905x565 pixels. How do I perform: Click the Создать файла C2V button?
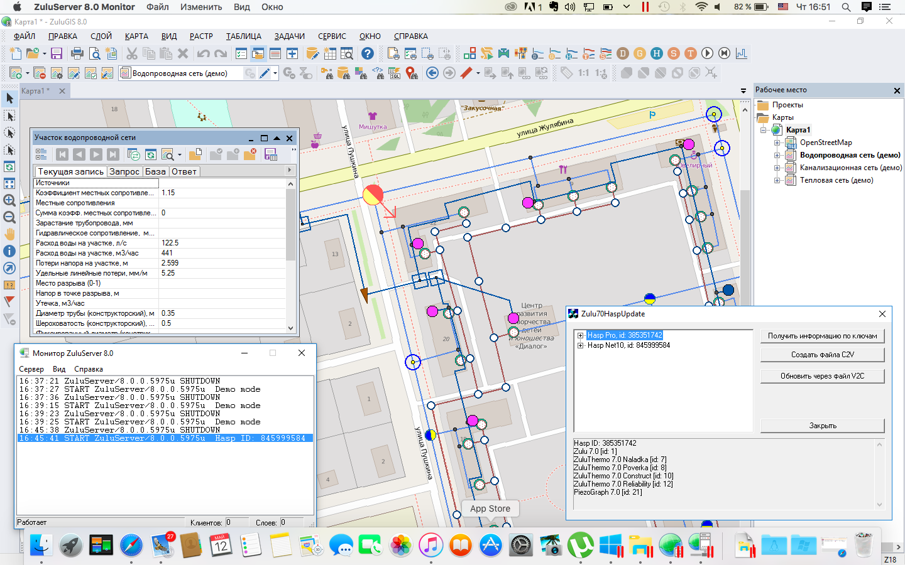(x=822, y=355)
